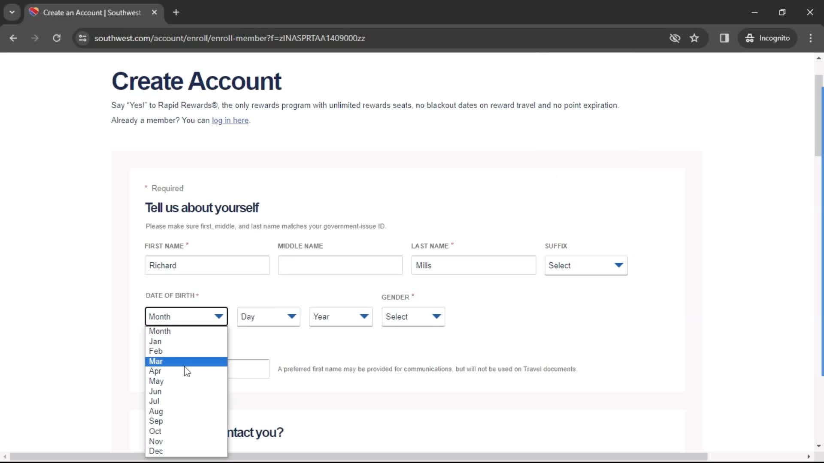Toggle the Year dropdown for birth year

point(341,316)
